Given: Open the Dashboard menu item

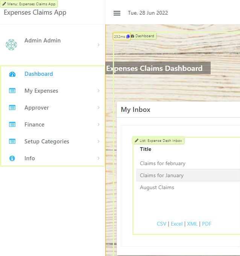Looking at the screenshot, I should pos(39,74).
